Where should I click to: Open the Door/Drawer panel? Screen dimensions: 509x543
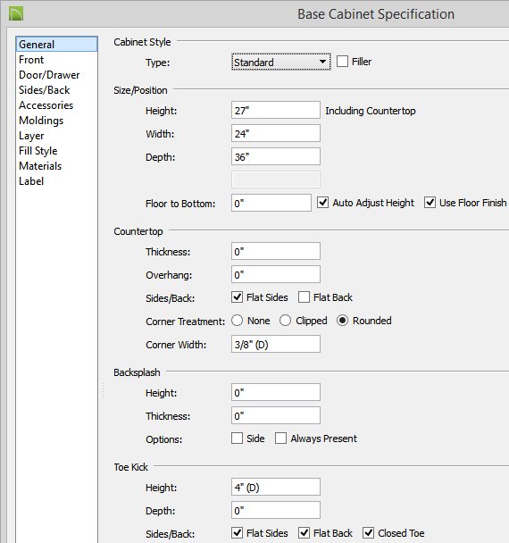(x=49, y=75)
